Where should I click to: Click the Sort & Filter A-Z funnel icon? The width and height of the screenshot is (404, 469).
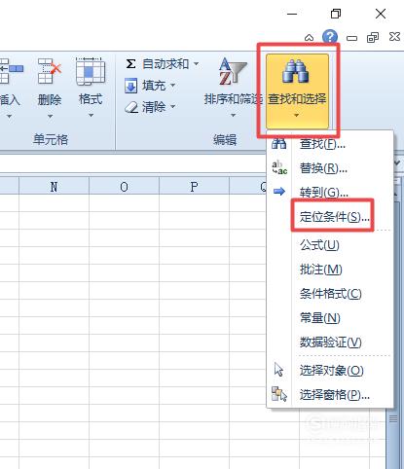tap(233, 72)
